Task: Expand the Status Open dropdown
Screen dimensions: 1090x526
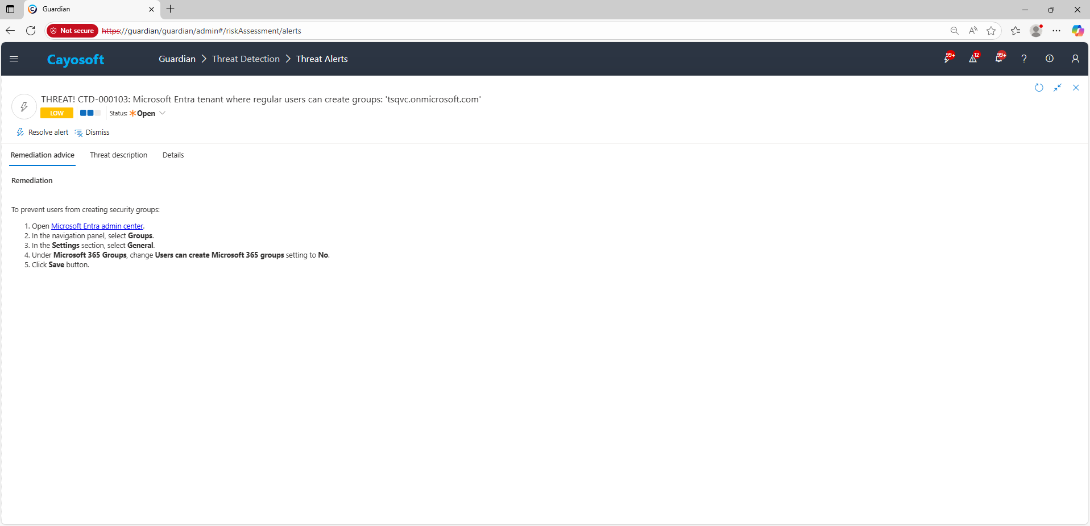Action: tap(162, 113)
